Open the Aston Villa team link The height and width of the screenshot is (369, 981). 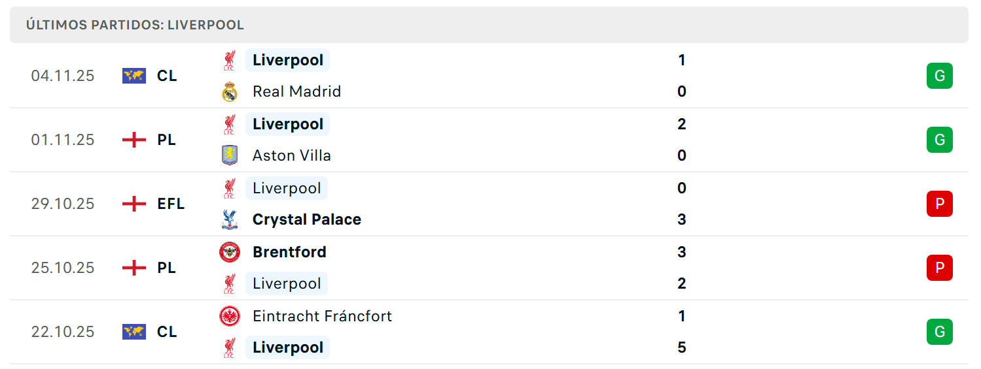coord(292,155)
